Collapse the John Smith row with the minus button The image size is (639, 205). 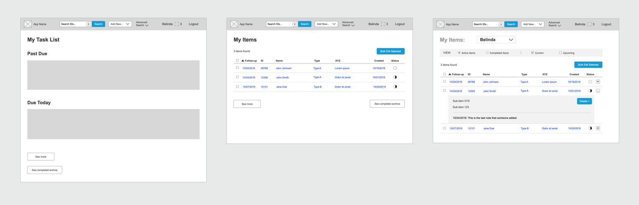598,91
